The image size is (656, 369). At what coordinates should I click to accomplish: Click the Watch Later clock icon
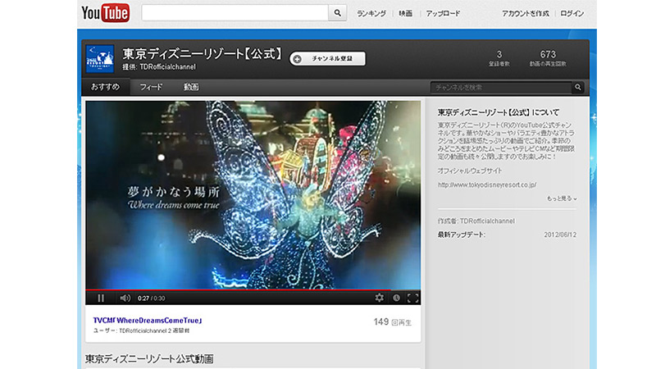(396, 298)
